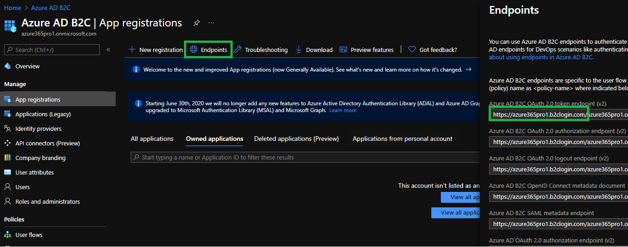The height and width of the screenshot is (247, 628).
Task: Open Endpoints from the toolbar
Action: point(214,50)
